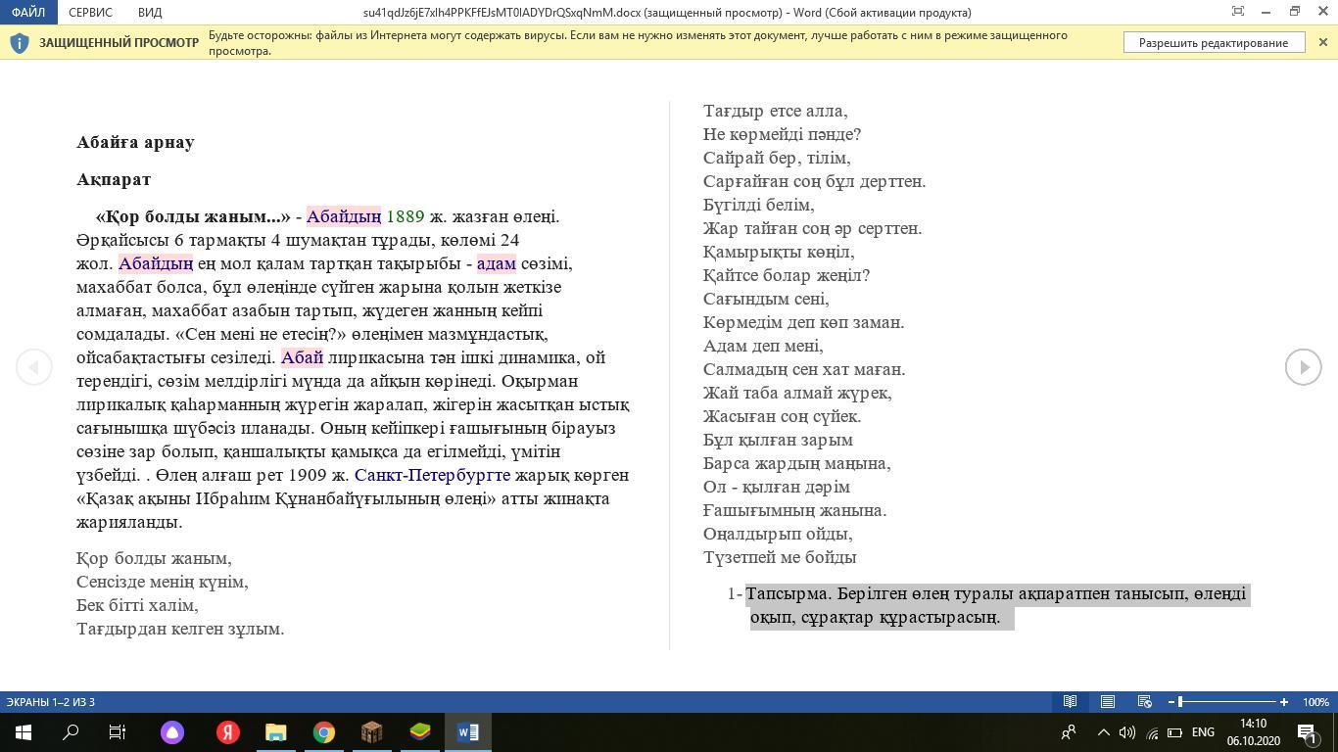
Task: Switch to Read Mode view icon
Action: (x=1071, y=701)
